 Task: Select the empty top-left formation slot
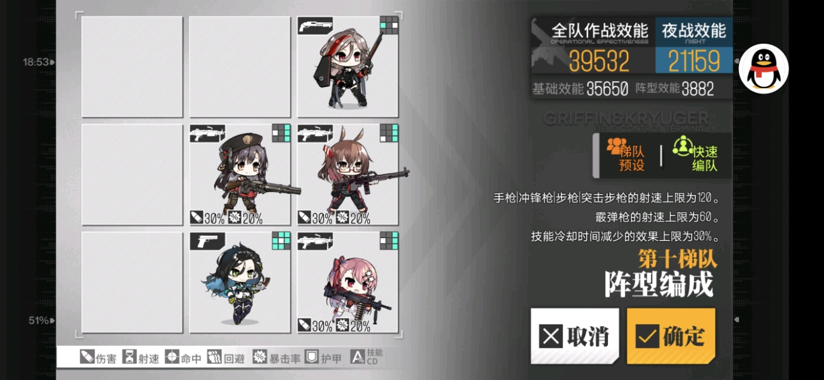tap(132, 66)
